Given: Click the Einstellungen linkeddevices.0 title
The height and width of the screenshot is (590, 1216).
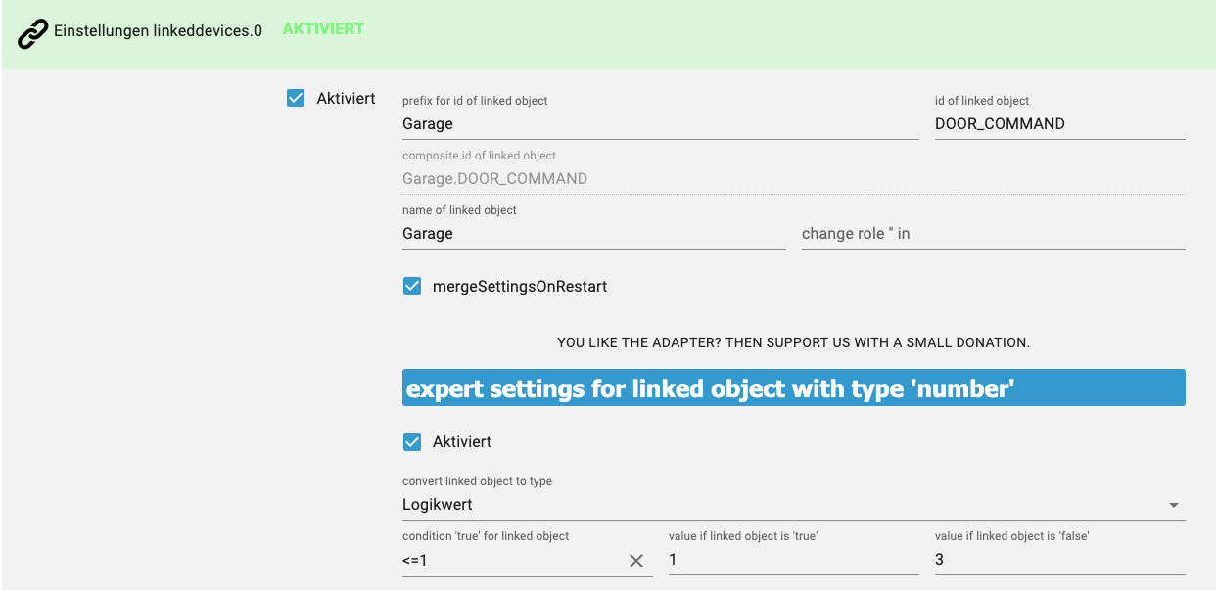Looking at the screenshot, I should pos(158,31).
